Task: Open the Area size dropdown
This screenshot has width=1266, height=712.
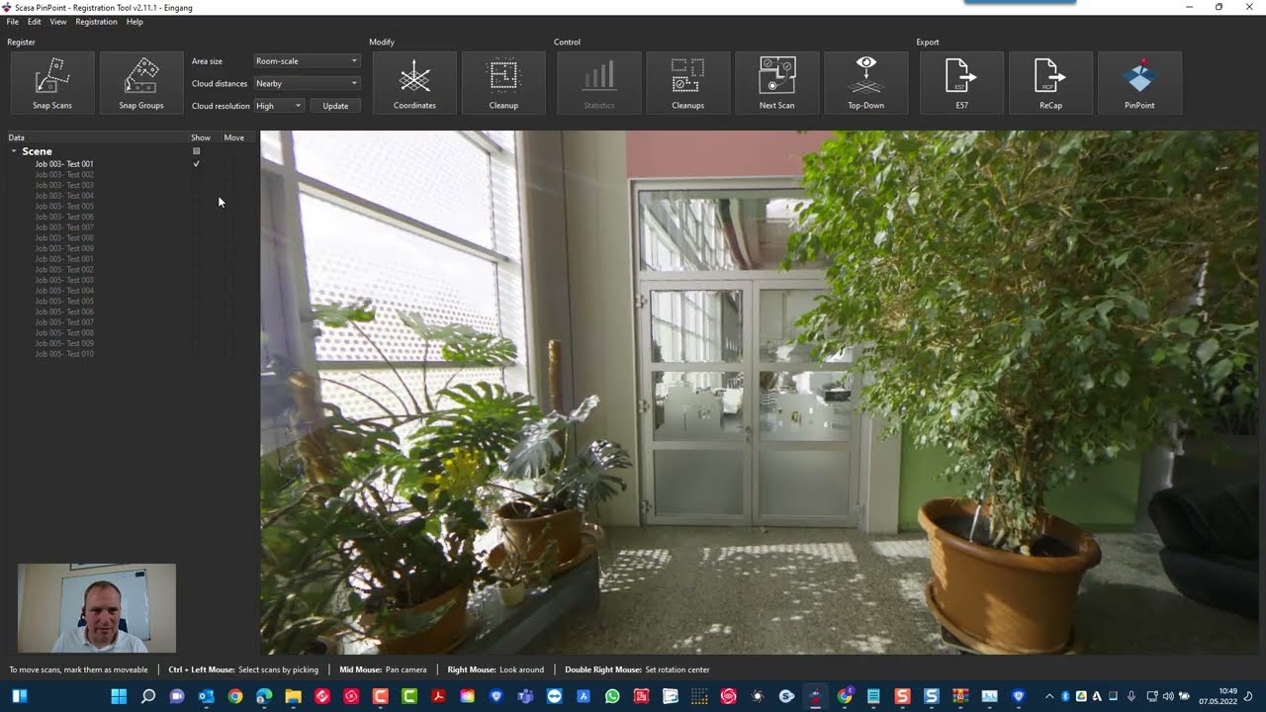Action: pos(307,61)
